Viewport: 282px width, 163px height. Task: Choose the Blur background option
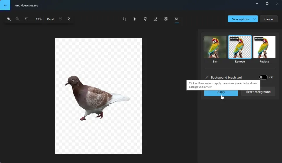click(x=215, y=47)
